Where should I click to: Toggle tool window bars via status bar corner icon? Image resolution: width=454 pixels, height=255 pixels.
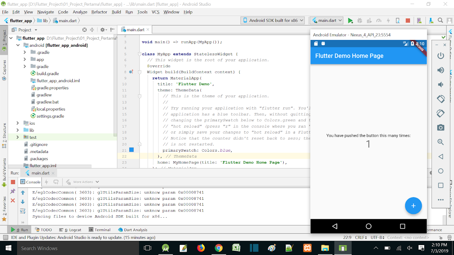coord(6,237)
